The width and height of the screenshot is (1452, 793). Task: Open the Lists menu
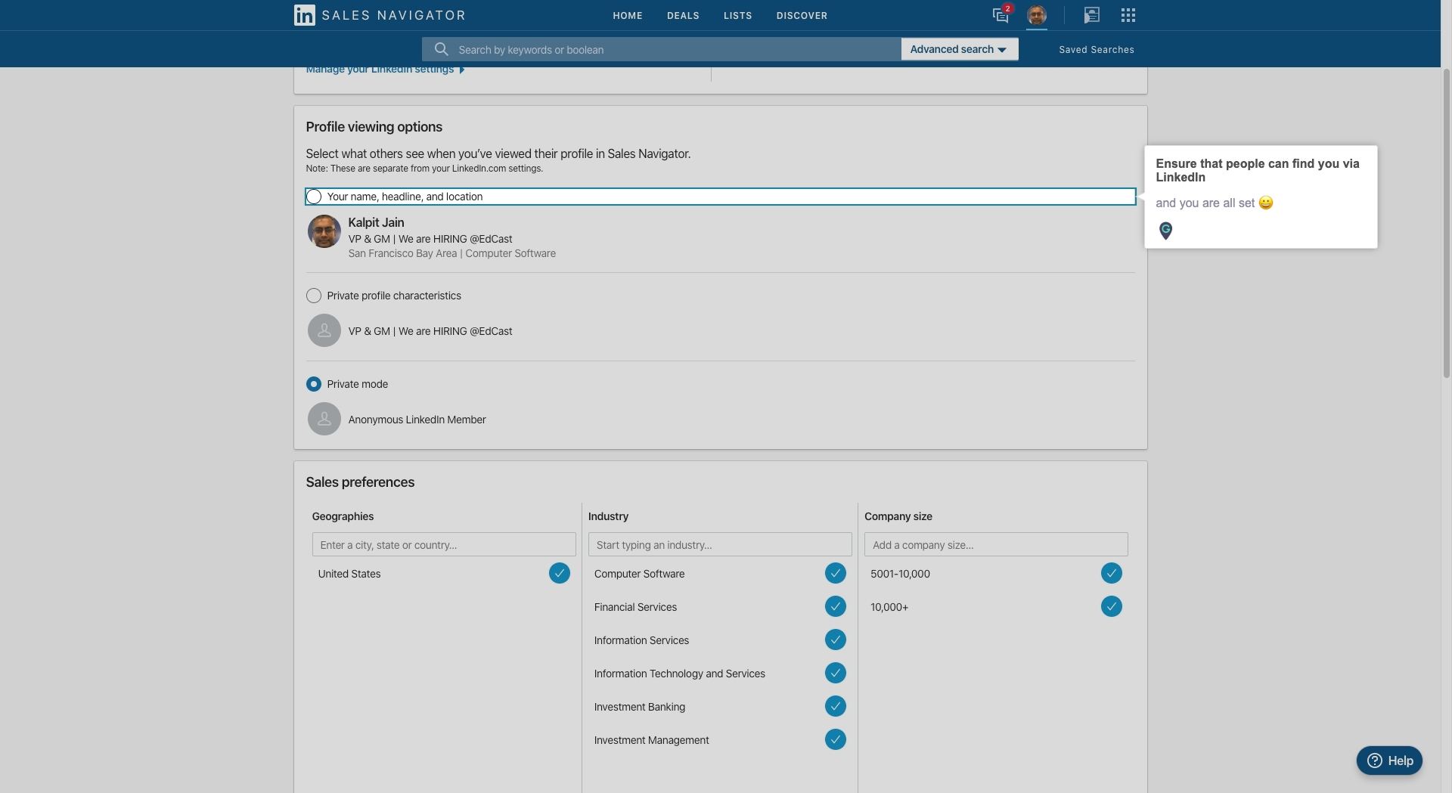737,15
